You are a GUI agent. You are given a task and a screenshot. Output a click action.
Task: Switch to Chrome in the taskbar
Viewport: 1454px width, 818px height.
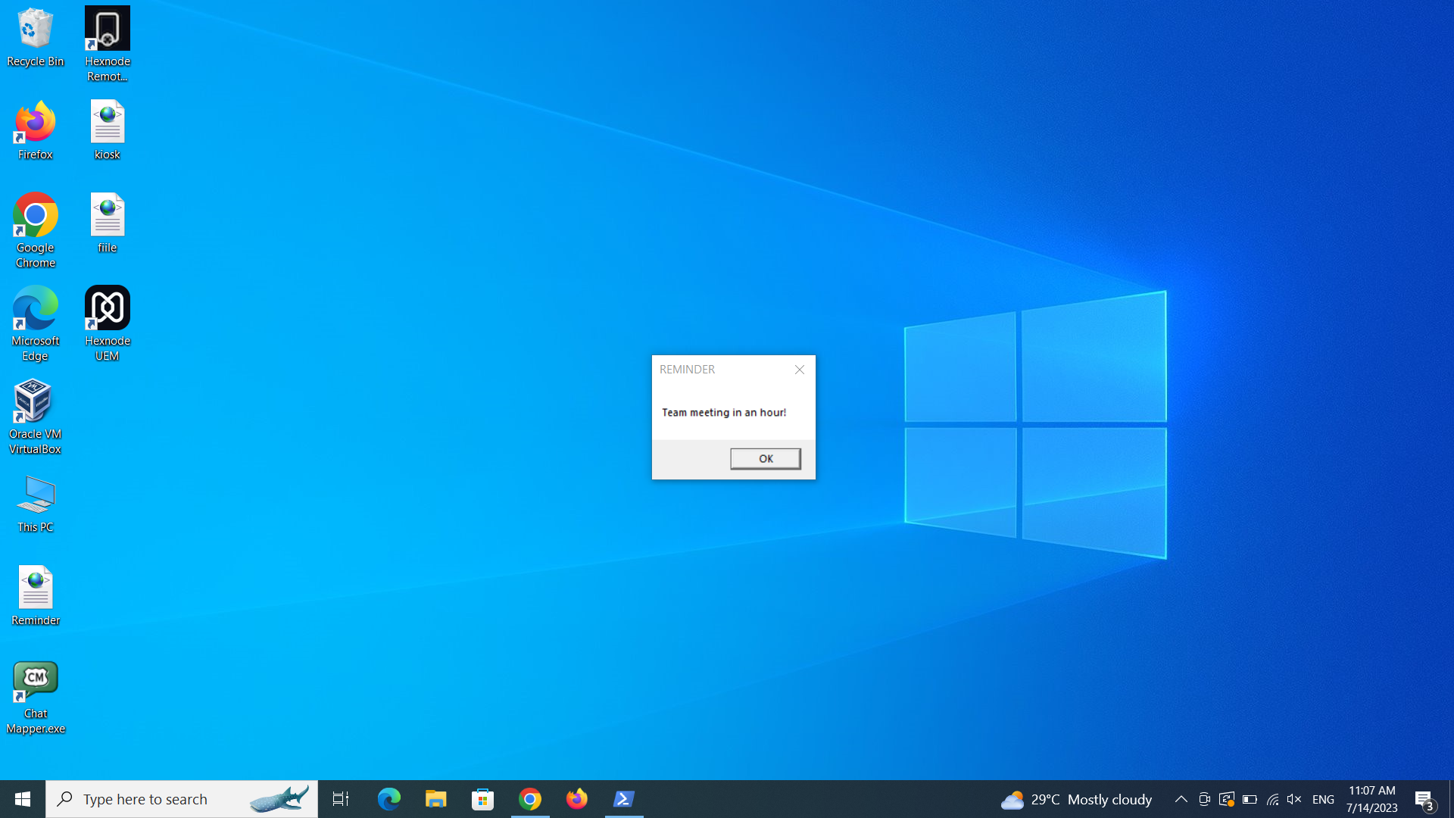pyautogui.click(x=530, y=799)
